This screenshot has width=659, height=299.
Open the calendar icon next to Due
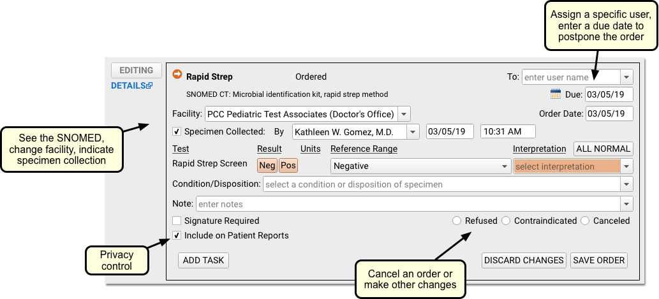coord(556,94)
